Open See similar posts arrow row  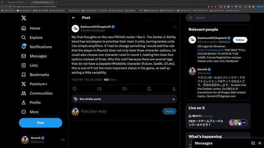point(124,99)
